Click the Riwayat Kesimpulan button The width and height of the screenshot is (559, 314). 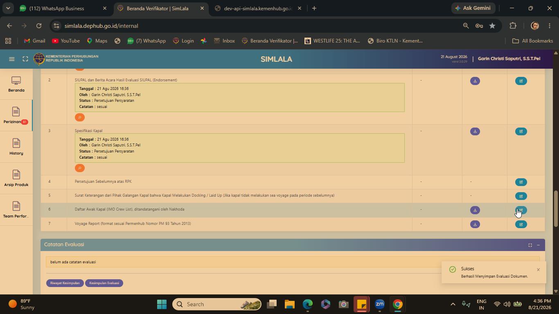65,283
